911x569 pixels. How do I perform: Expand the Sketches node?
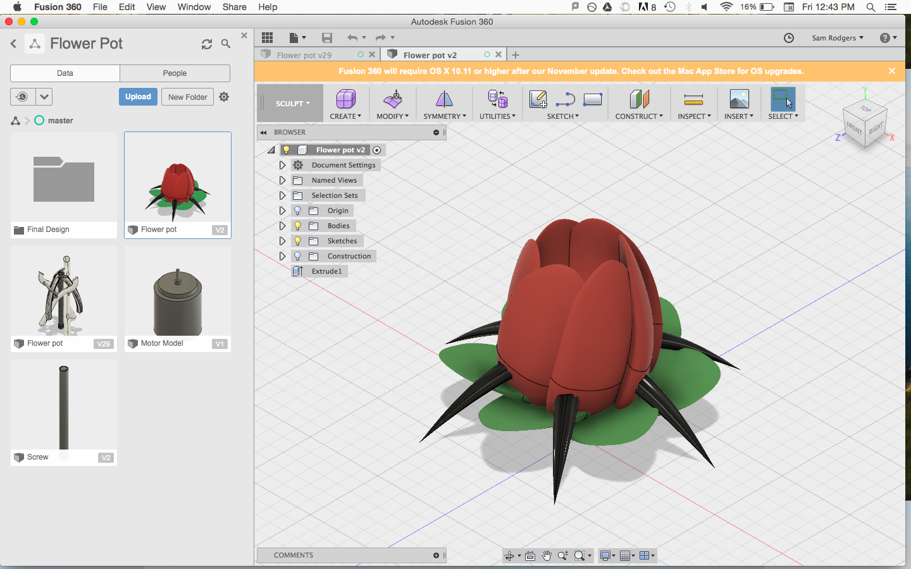[282, 241]
